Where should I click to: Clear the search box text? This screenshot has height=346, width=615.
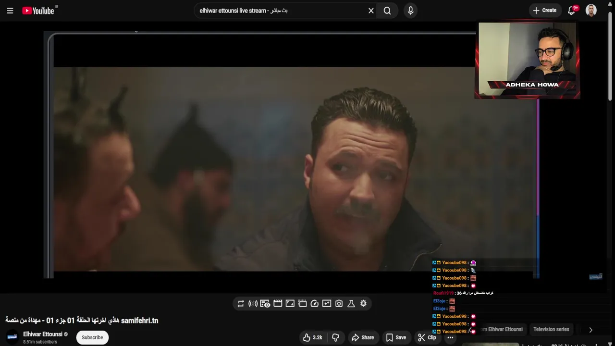pyautogui.click(x=371, y=11)
